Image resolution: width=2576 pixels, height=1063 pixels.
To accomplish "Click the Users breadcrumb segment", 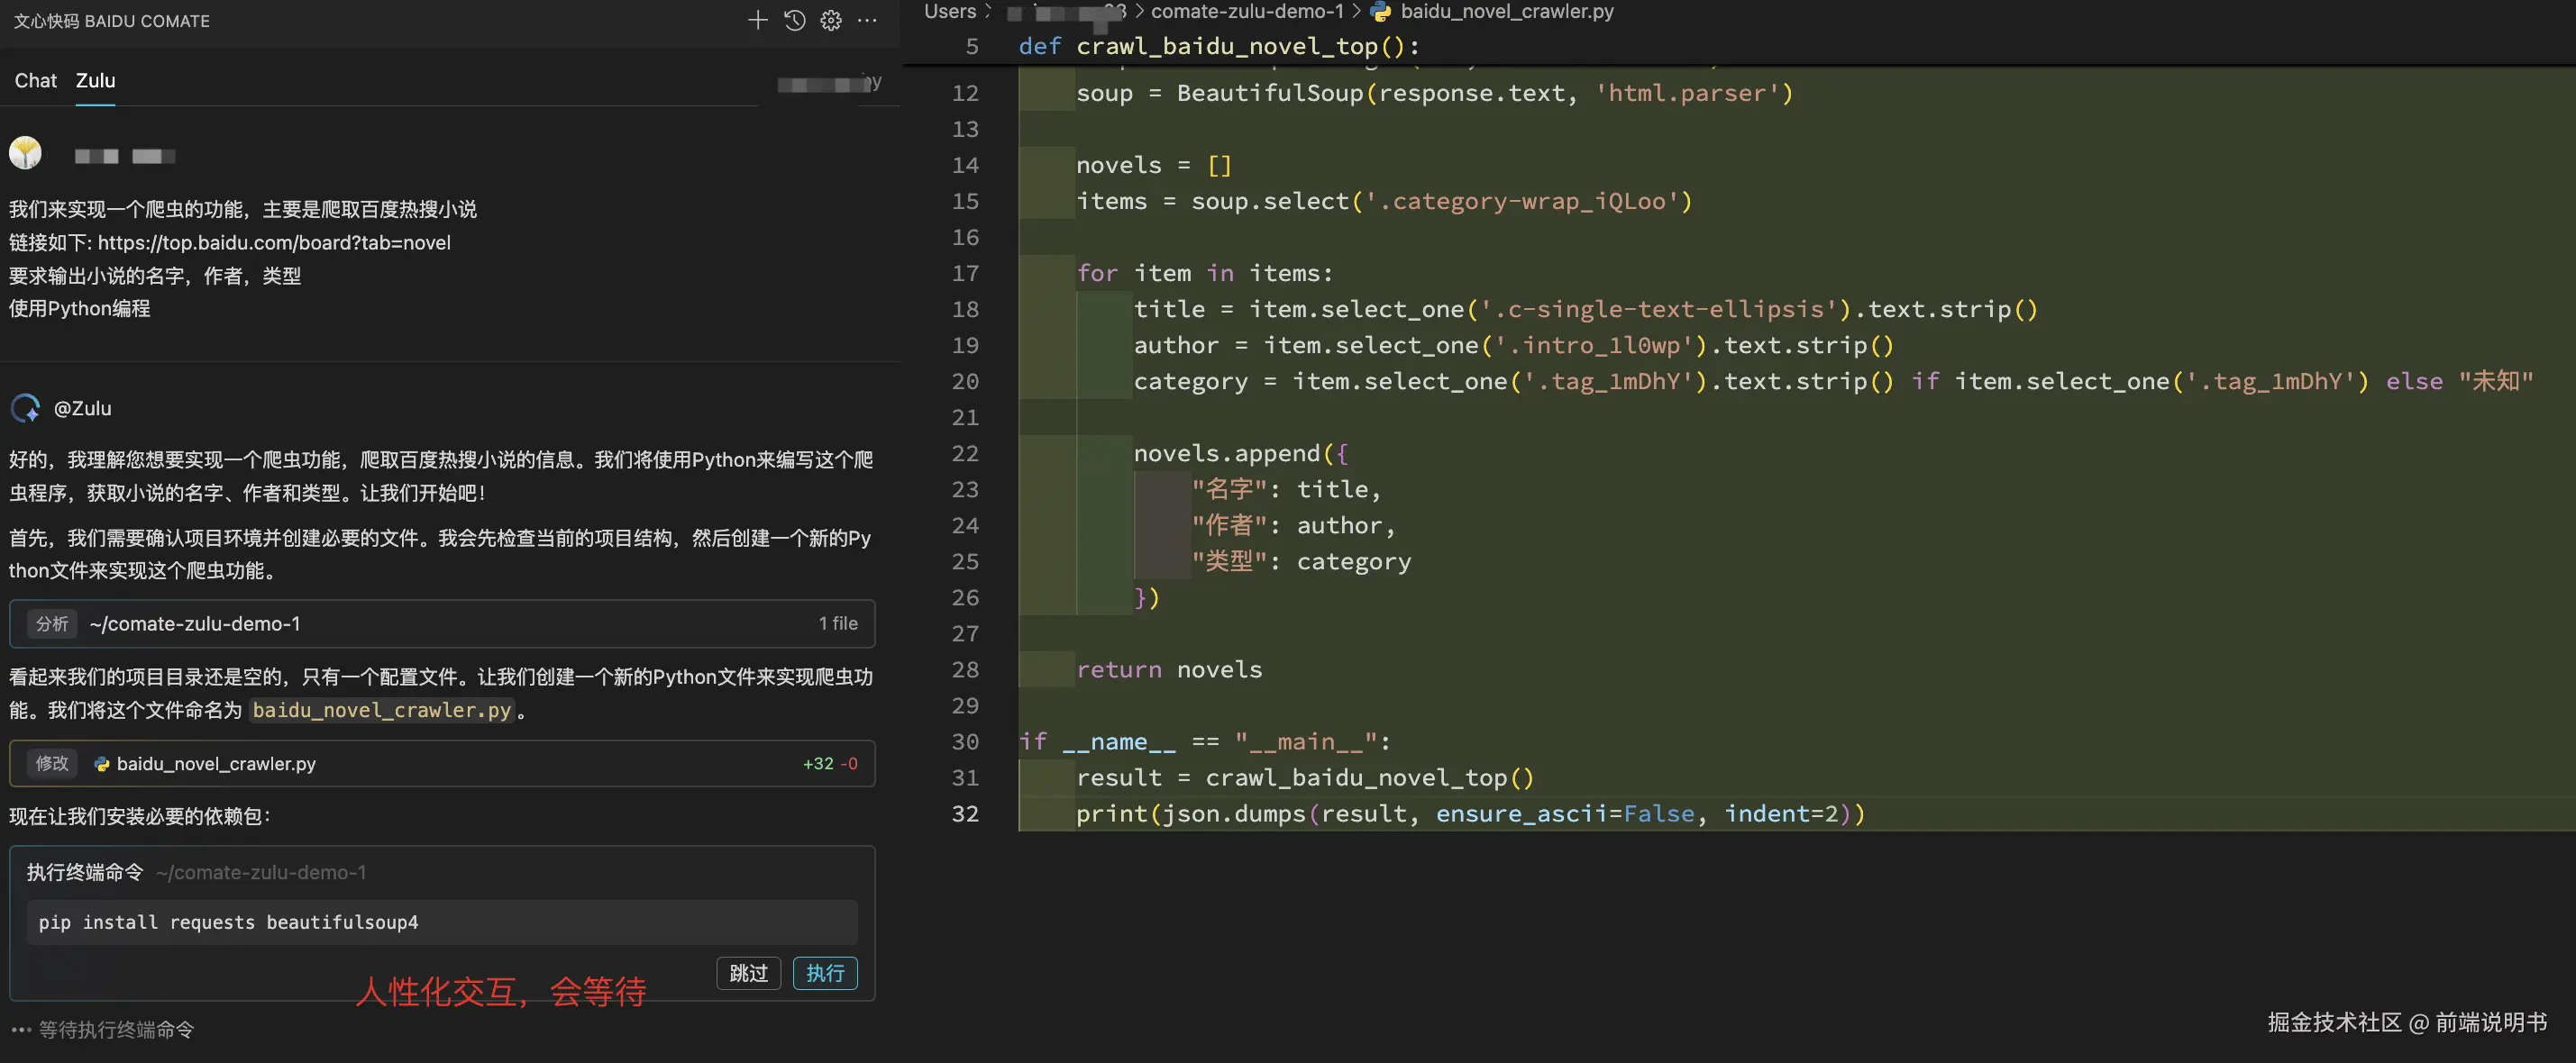I will tap(949, 12).
